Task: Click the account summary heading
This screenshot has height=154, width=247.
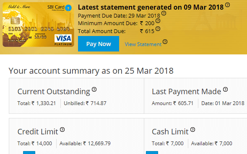Action: [x=91, y=71]
